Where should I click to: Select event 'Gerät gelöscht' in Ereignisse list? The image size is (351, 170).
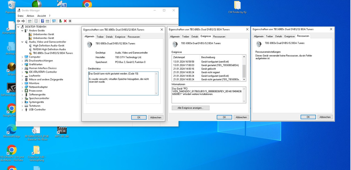pyautogui.click(x=207, y=69)
